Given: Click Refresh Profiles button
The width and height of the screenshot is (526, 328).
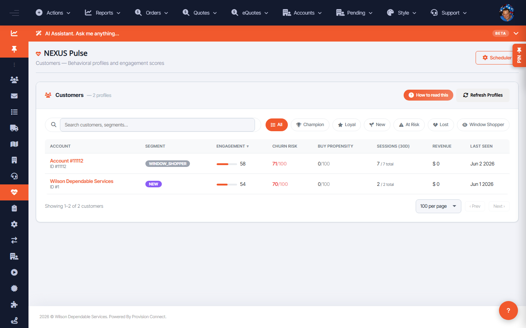Looking at the screenshot, I should point(483,95).
